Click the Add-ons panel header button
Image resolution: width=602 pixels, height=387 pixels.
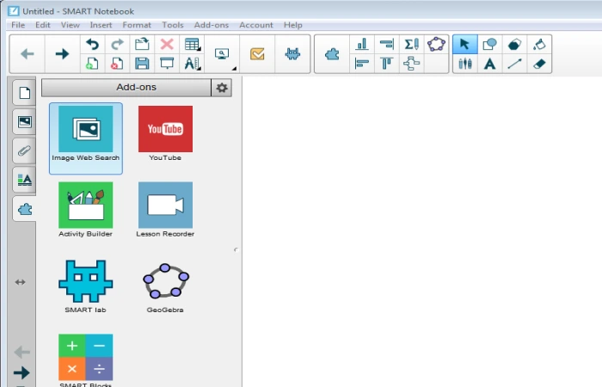(x=126, y=88)
